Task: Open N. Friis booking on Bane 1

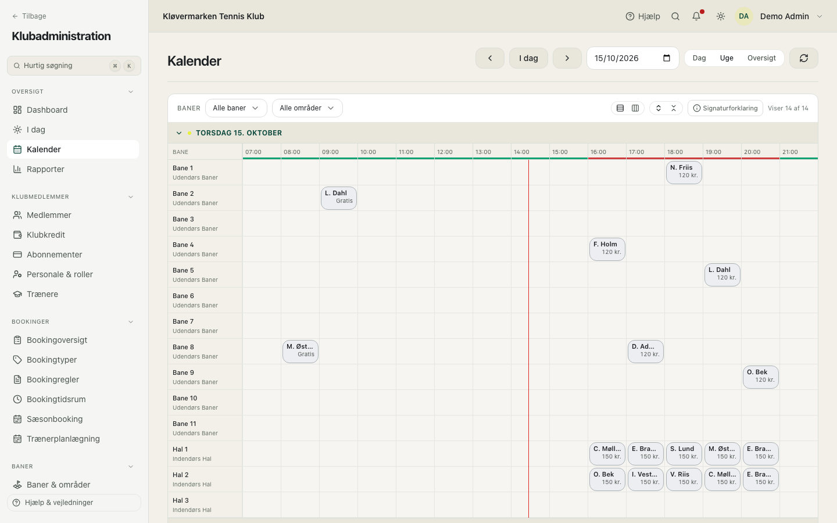Action: click(684, 173)
